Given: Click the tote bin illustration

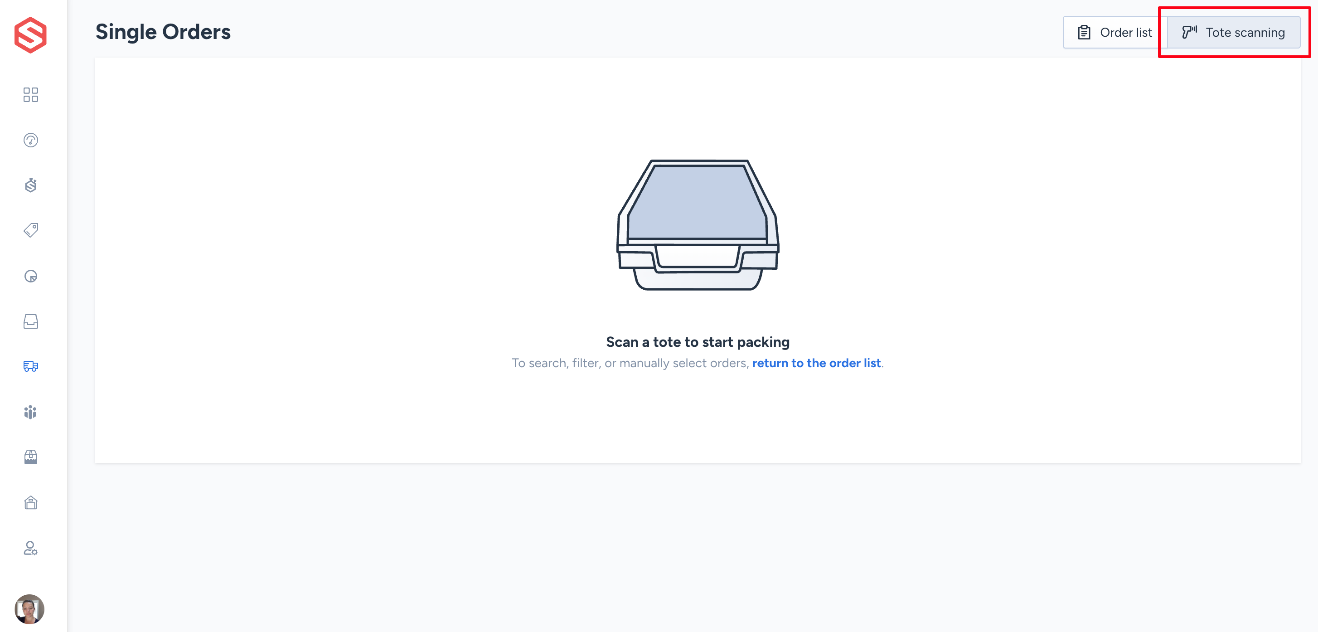Looking at the screenshot, I should [x=698, y=225].
